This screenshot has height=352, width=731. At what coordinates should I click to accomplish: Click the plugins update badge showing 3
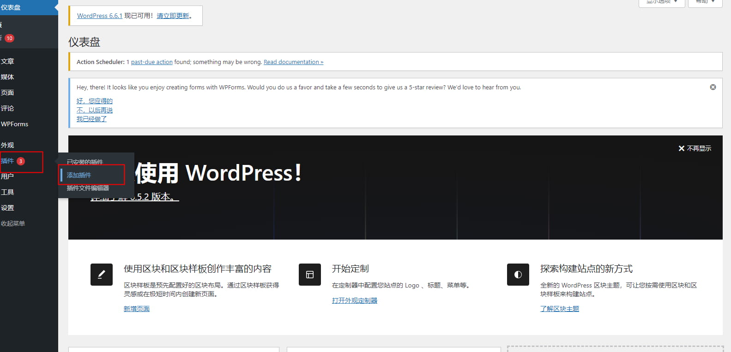[x=21, y=161]
